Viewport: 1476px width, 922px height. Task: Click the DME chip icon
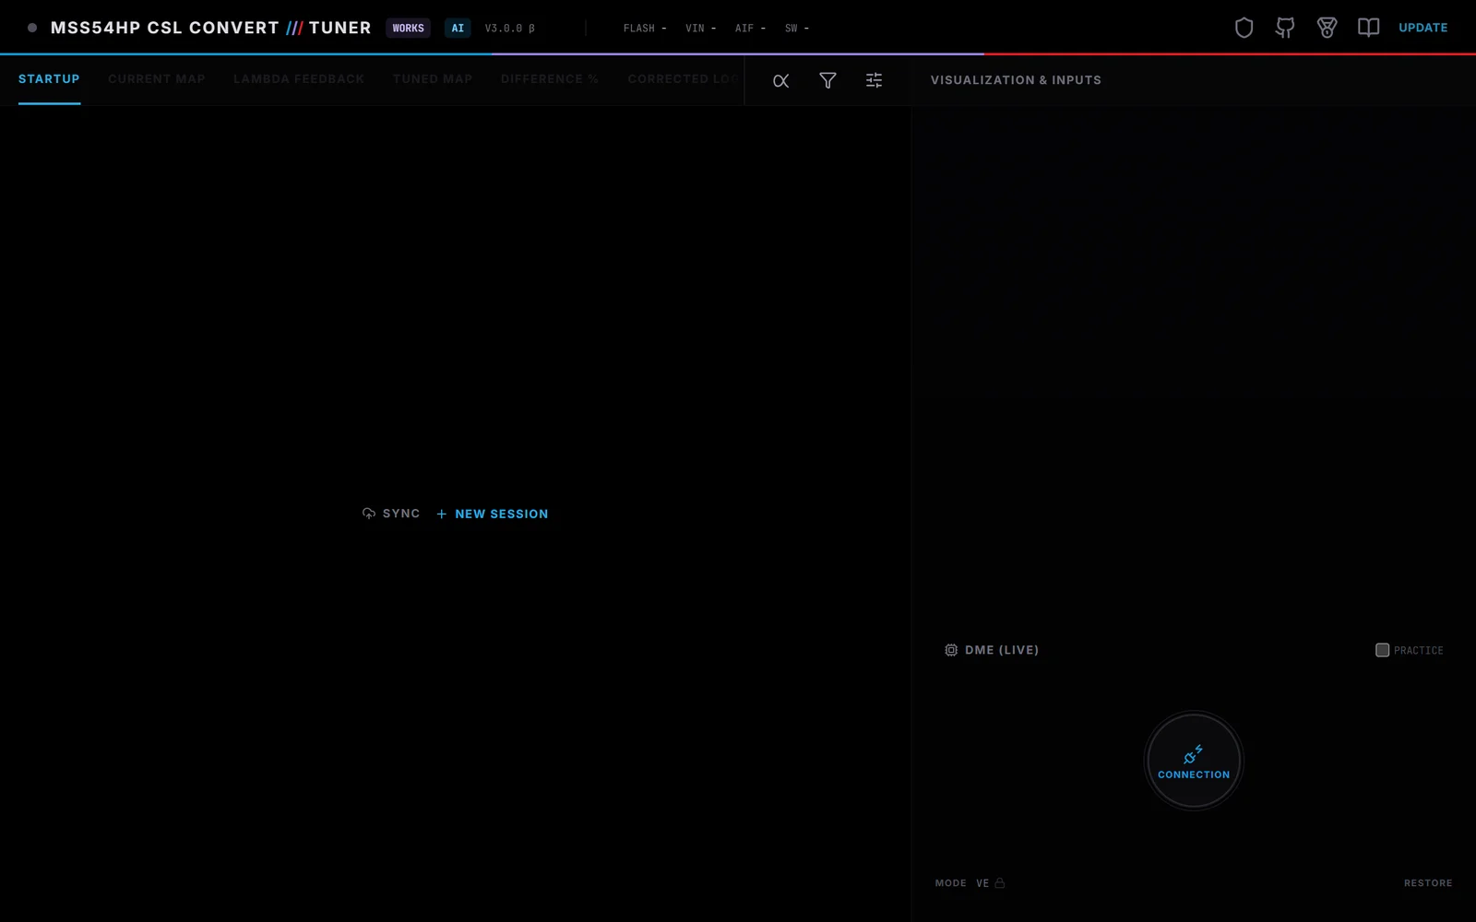[951, 650]
